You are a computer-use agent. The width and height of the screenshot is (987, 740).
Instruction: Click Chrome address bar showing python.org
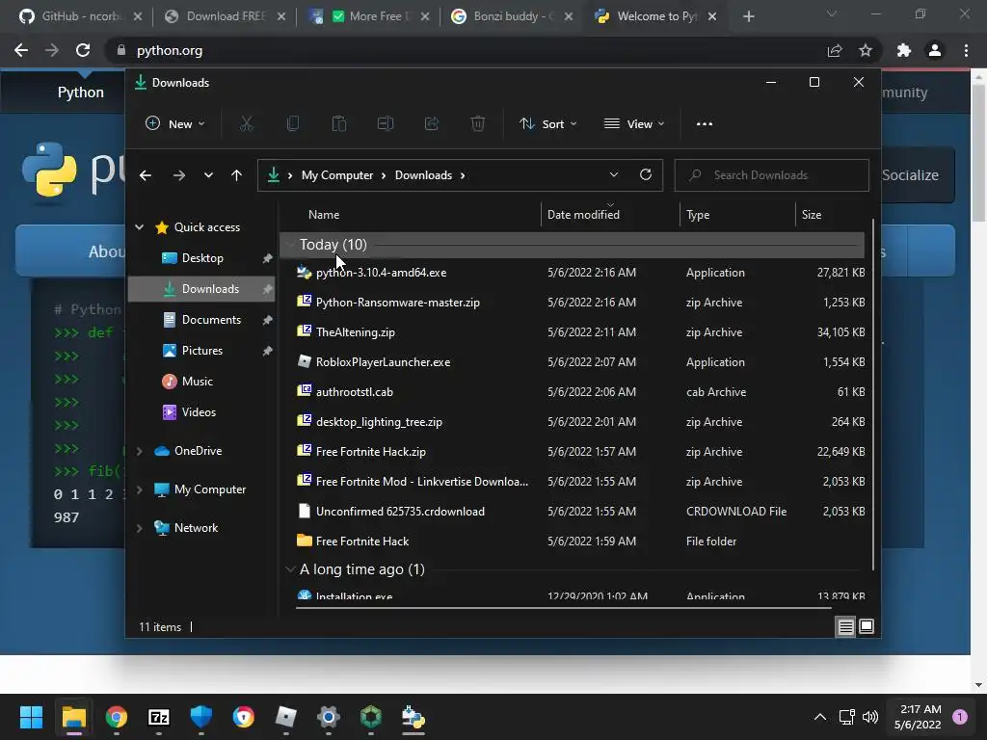click(466, 50)
